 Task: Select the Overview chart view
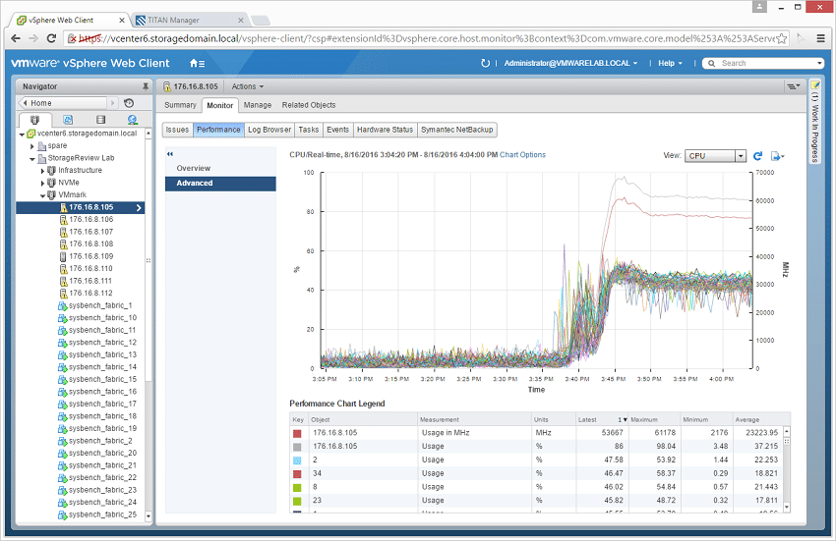tap(220, 168)
